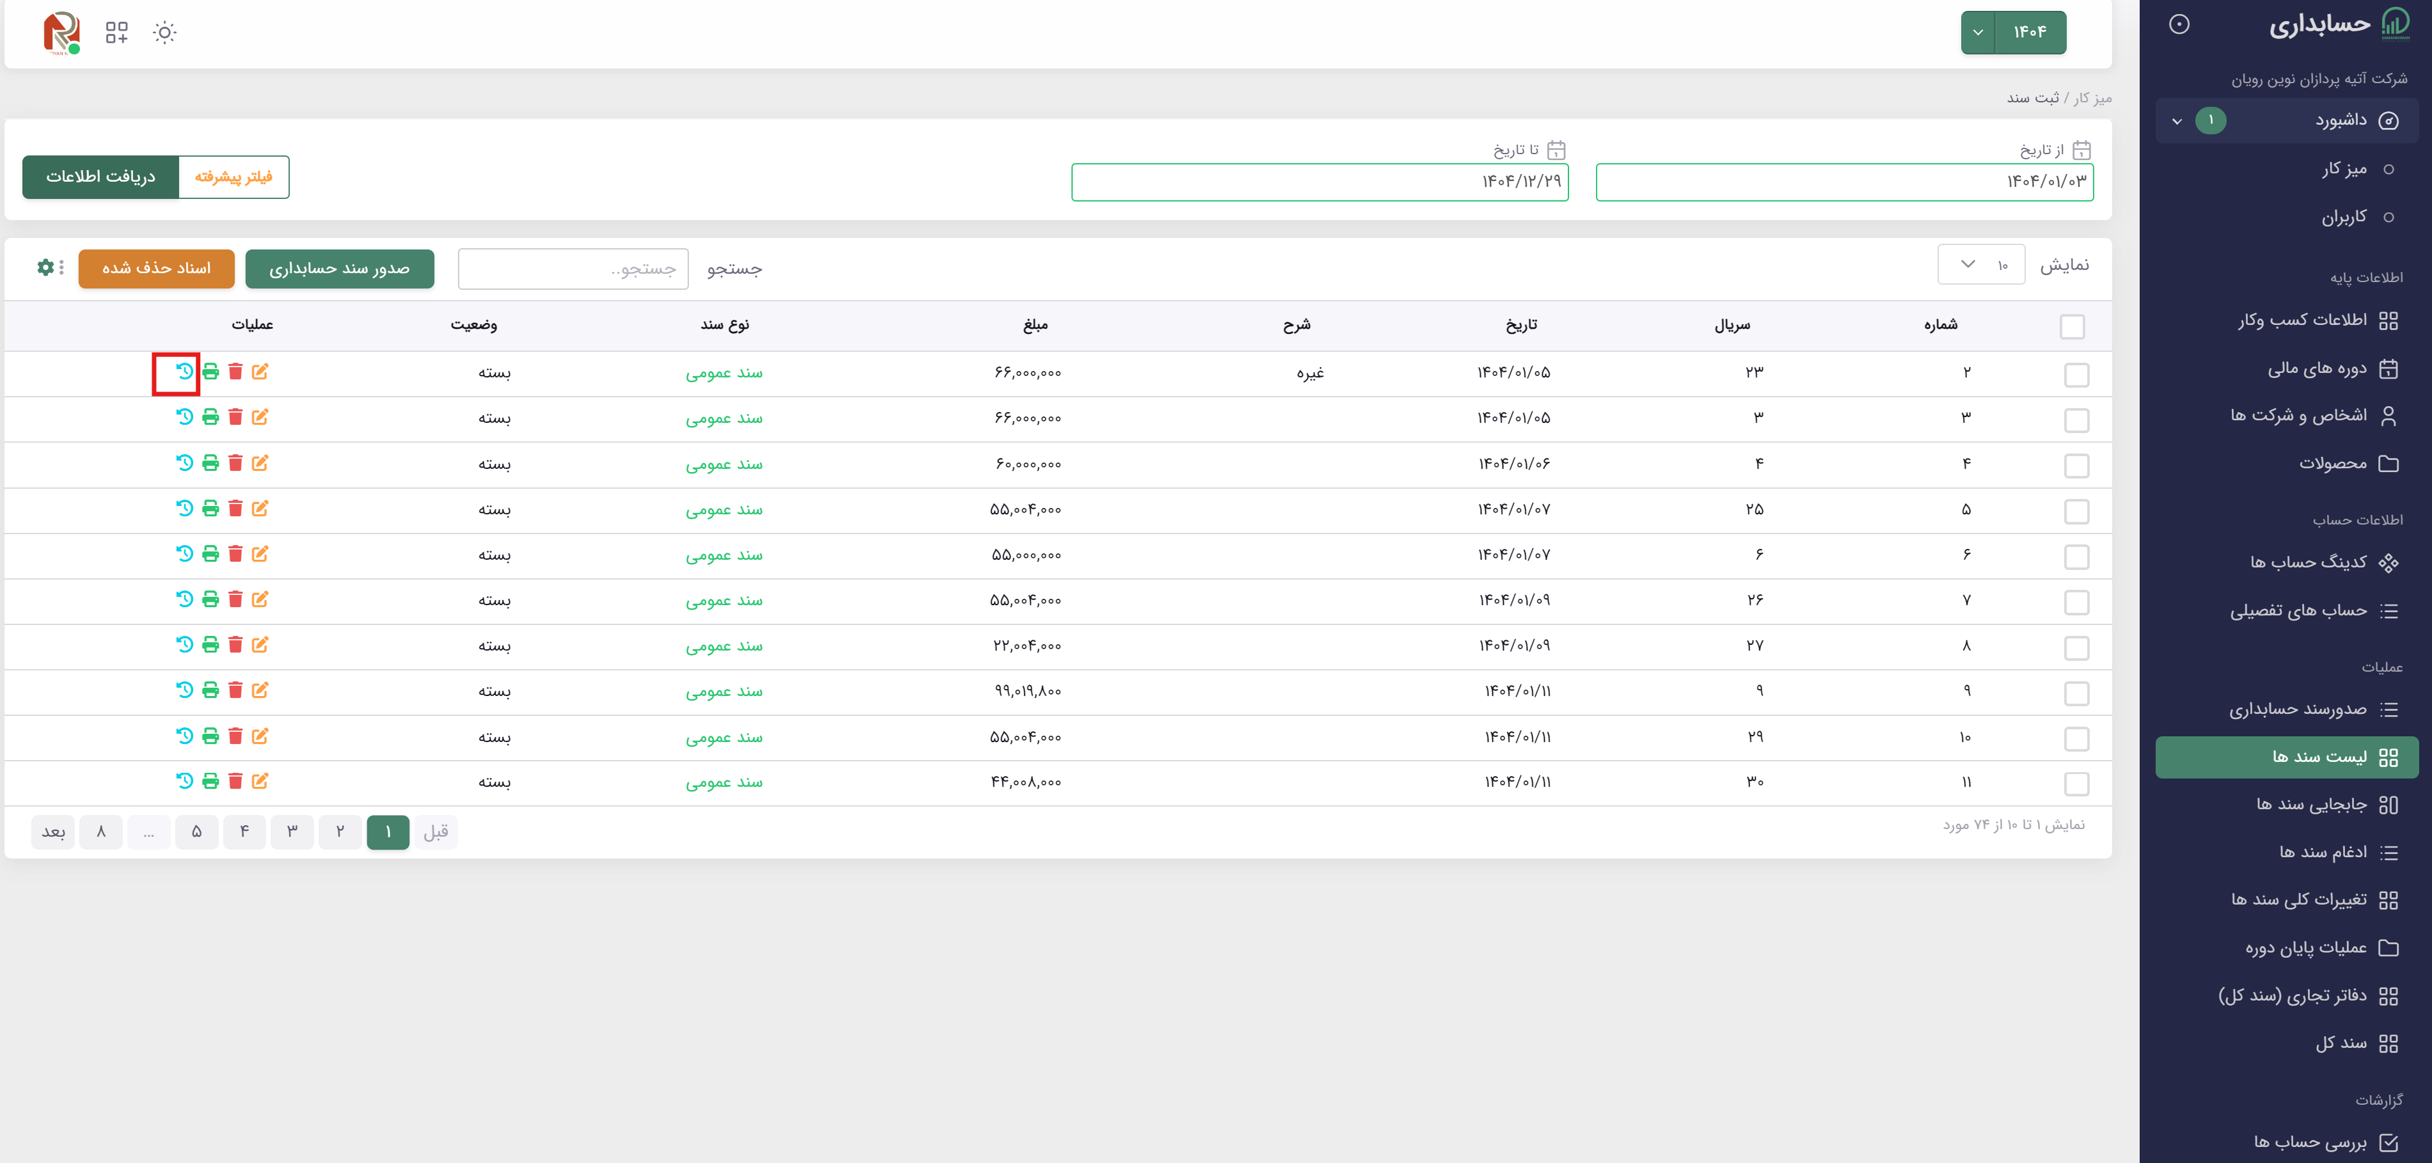2432x1163 pixels.
Task: Select checkbox for document number ۱۱
Action: coord(2077,784)
